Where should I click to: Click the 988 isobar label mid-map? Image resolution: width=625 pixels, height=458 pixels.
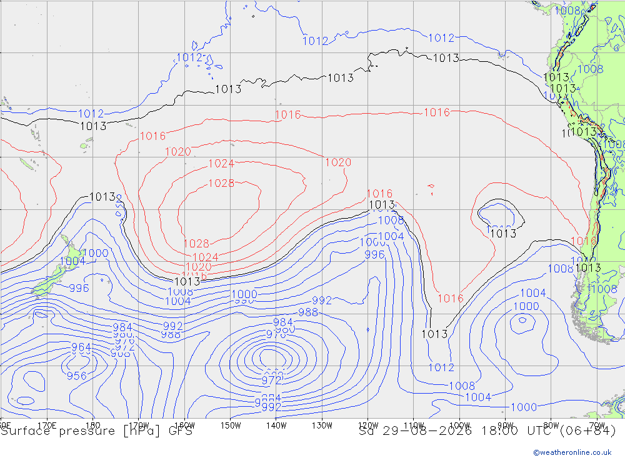pos(308,312)
